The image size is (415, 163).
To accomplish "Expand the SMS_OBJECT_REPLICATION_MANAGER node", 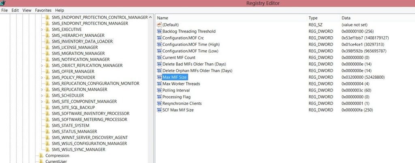I will (42, 65).
